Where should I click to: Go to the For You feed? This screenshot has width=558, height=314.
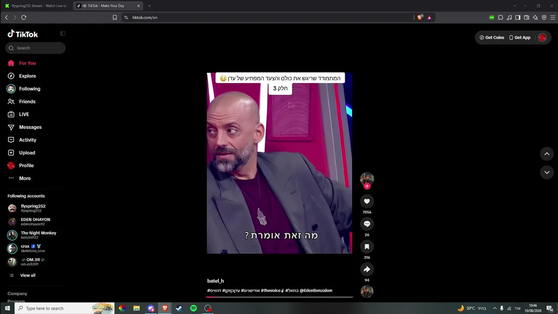27,63
